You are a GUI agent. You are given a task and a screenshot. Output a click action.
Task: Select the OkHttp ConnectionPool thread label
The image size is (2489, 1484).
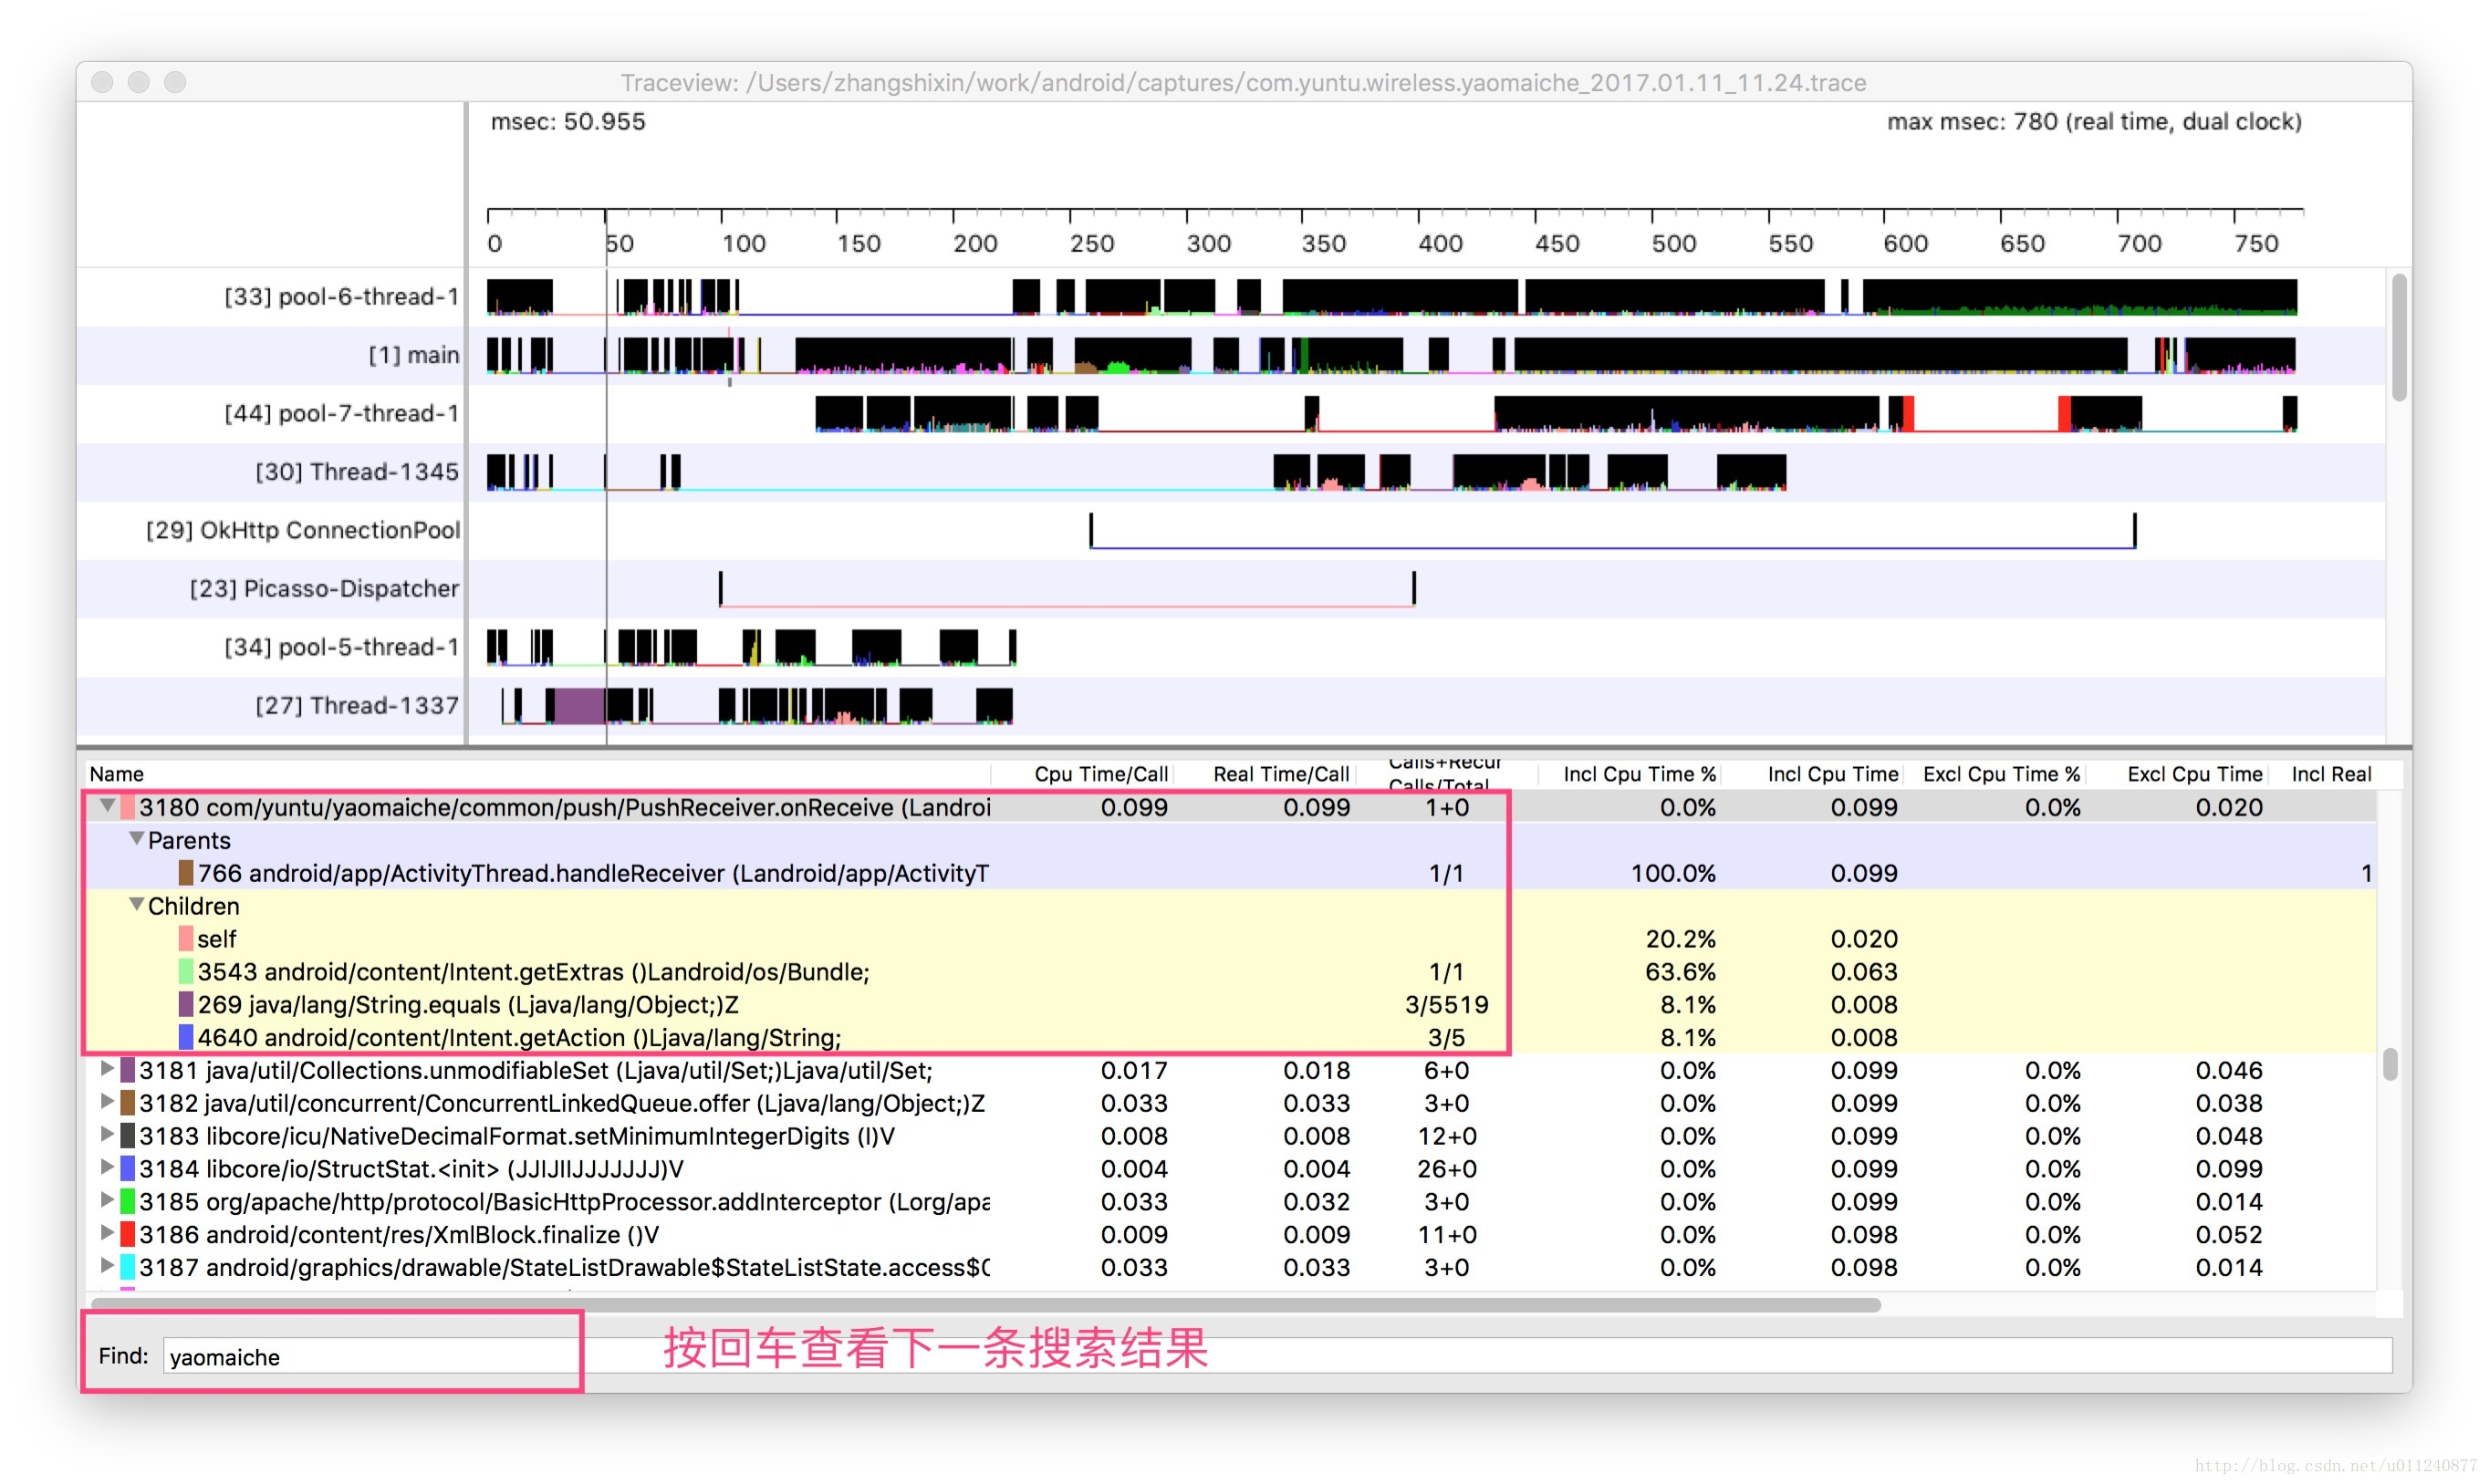302,530
